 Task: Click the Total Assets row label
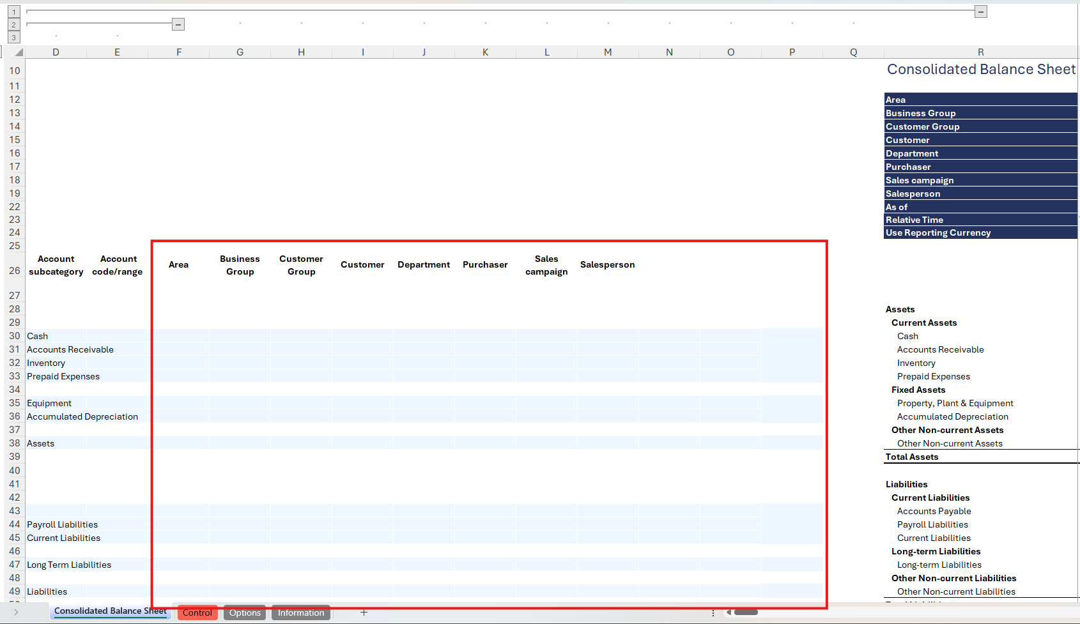[x=911, y=457]
